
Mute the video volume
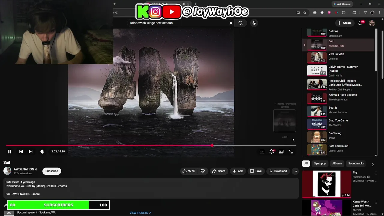click(42, 151)
